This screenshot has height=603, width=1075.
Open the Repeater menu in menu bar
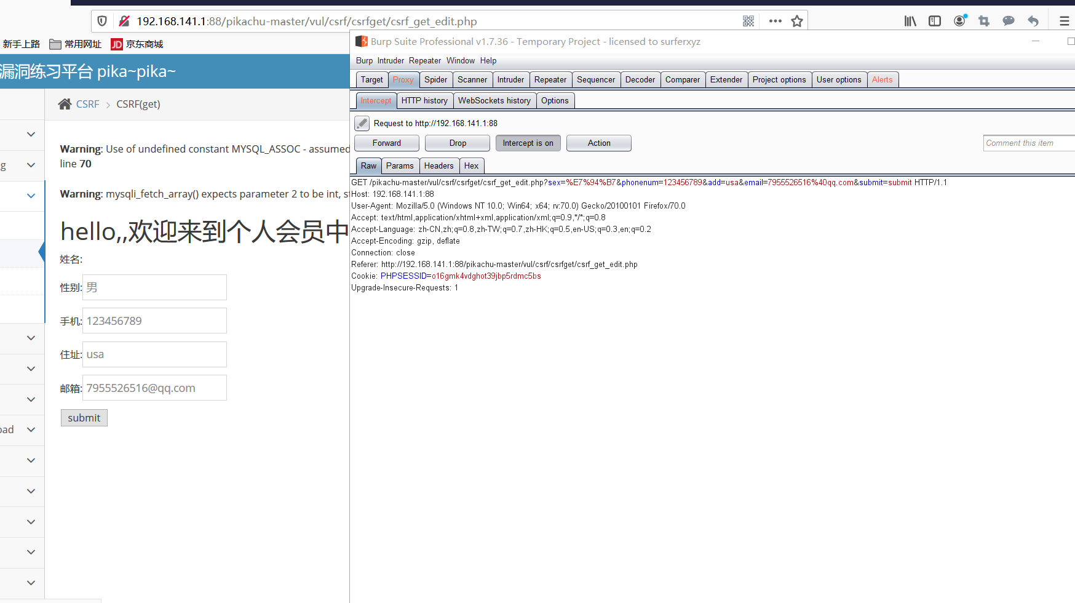tap(425, 61)
